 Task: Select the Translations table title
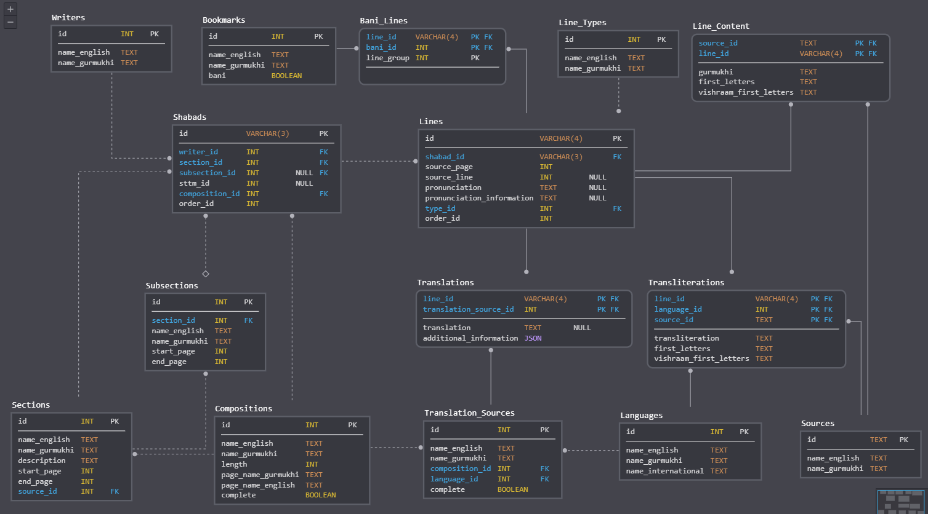click(445, 283)
